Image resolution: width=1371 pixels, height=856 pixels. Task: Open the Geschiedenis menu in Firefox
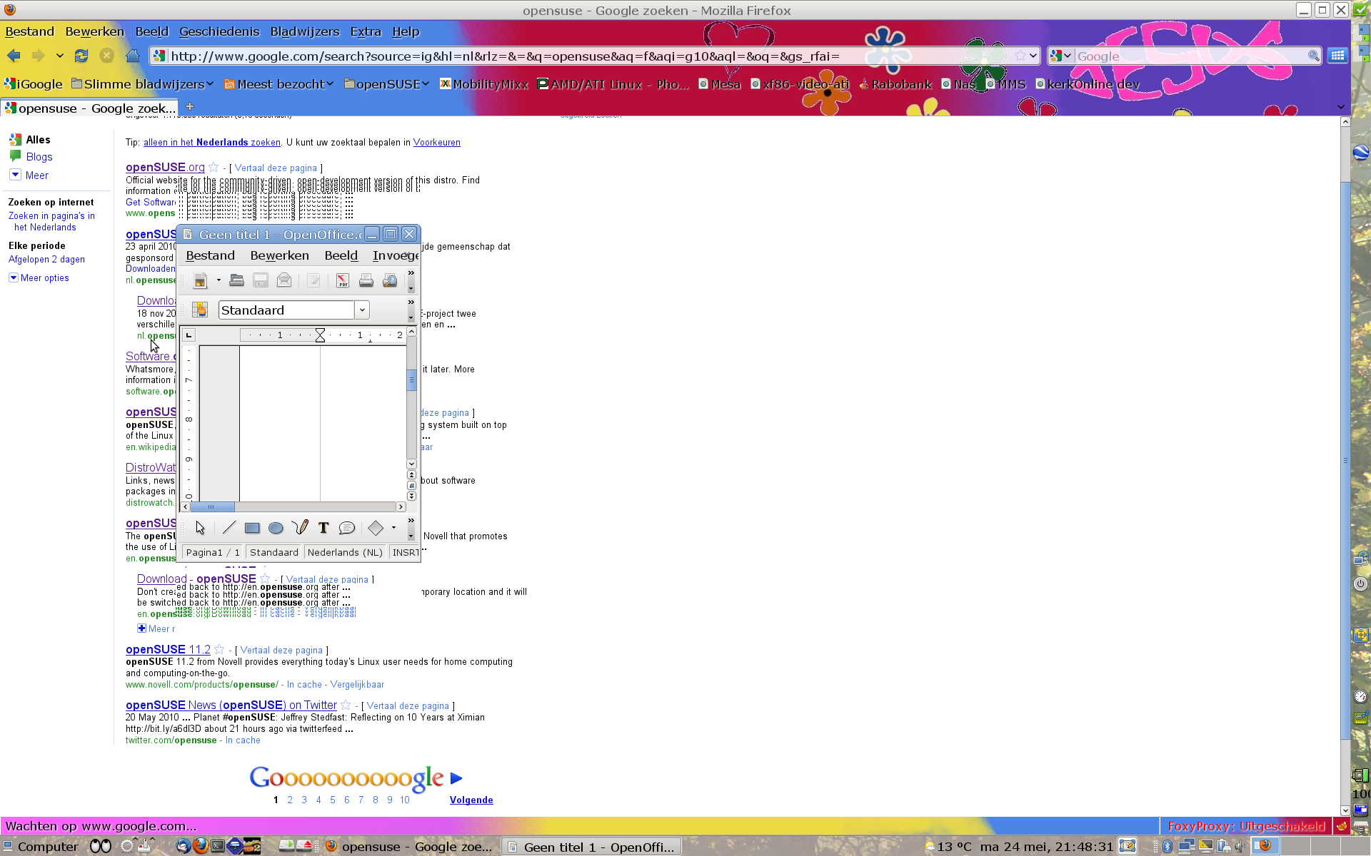click(x=219, y=31)
